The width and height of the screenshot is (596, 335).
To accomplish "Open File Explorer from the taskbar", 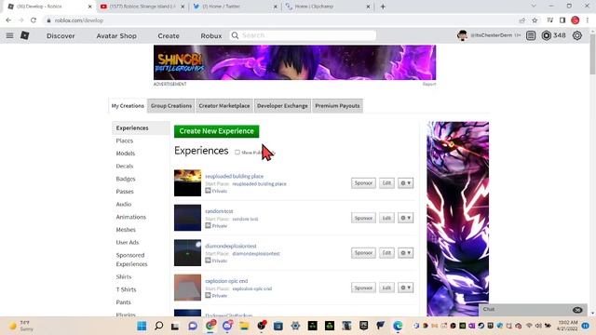I will (244, 326).
